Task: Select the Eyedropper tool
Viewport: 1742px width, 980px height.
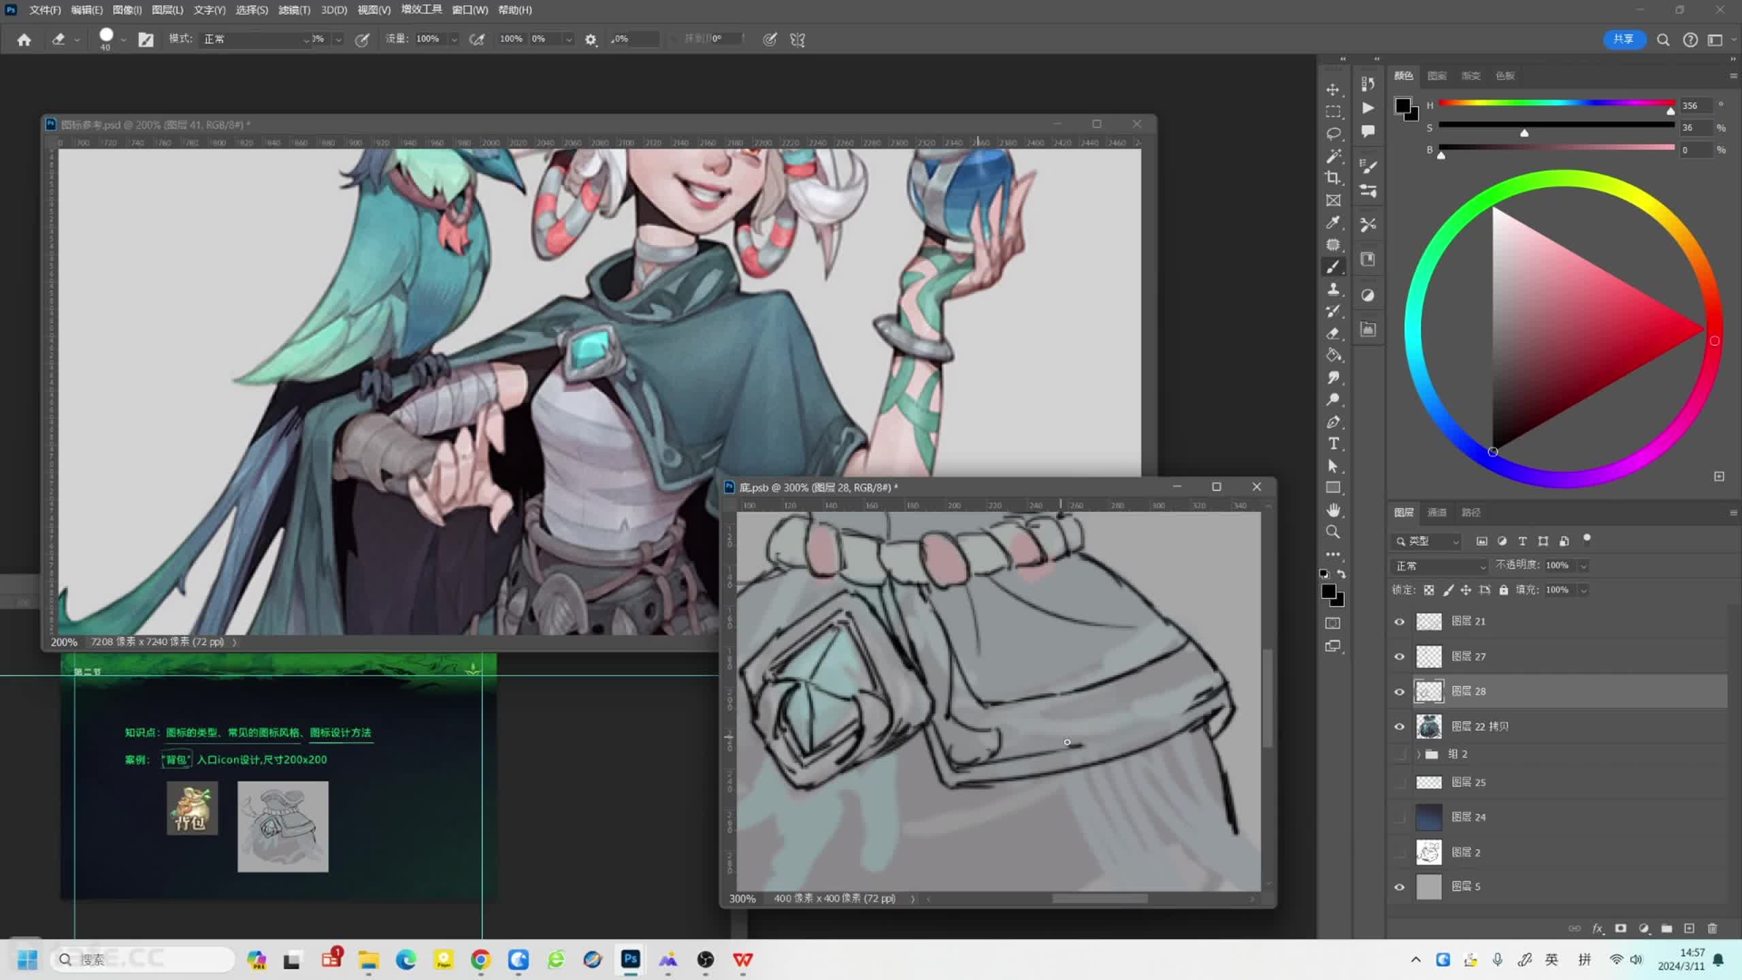Action: pos(1333,223)
